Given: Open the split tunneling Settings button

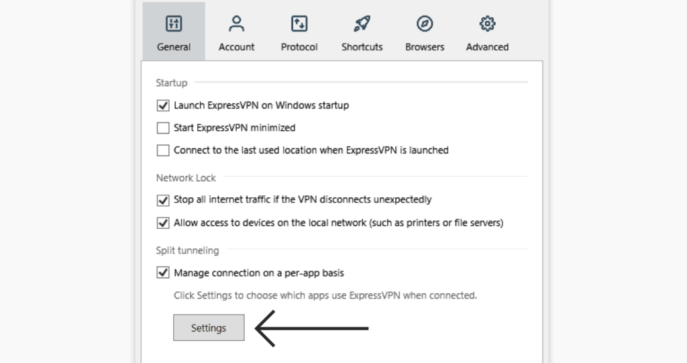Looking at the screenshot, I should [209, 328].
